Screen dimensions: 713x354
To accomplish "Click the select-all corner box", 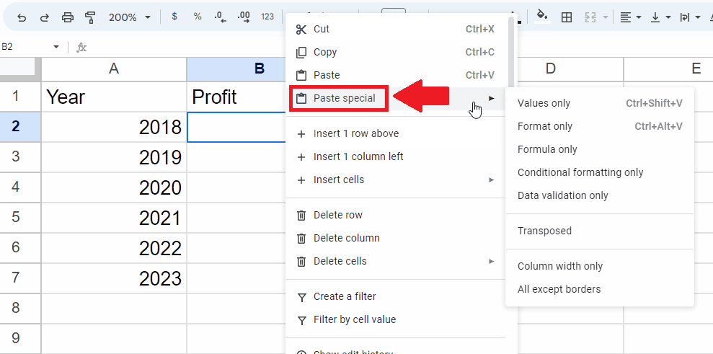I will point(20,68).
